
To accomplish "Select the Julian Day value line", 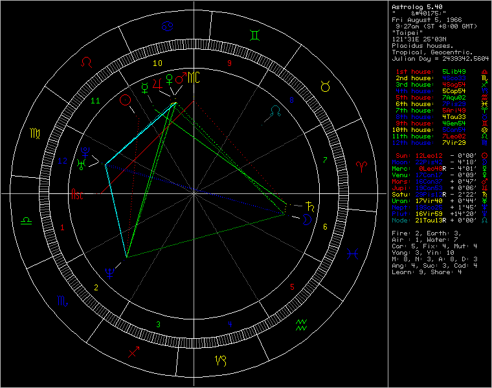I will click(440, 59).
